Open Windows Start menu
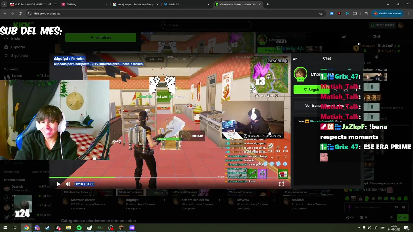This screenshot has height=232, width=413. click(x=5, y=228)
